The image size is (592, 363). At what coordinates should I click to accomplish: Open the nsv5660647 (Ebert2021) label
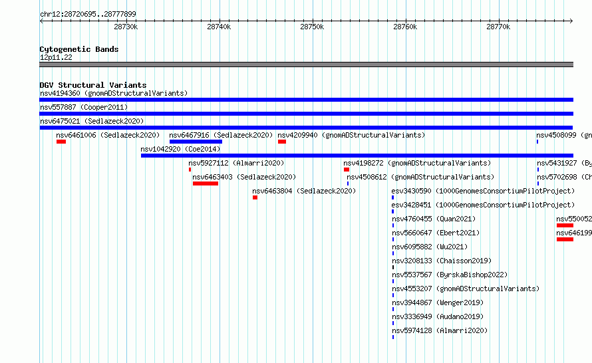[x=436, y=233]
